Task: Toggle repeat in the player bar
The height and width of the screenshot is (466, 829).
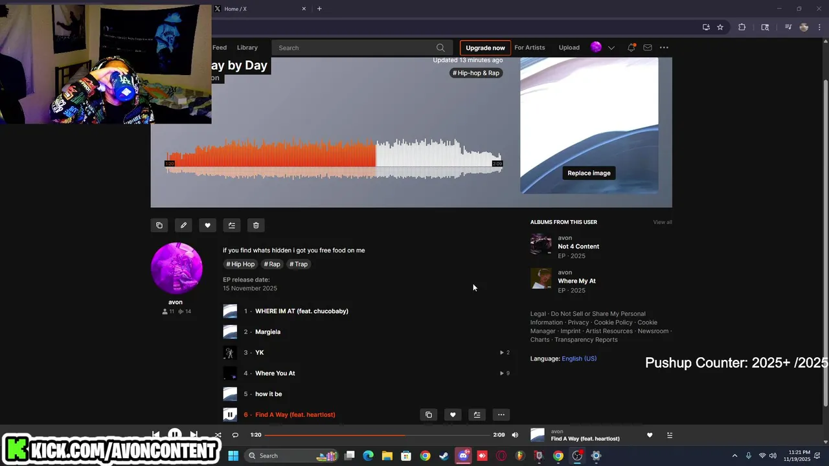Action: pyautogui.click(x=235, y=435)
